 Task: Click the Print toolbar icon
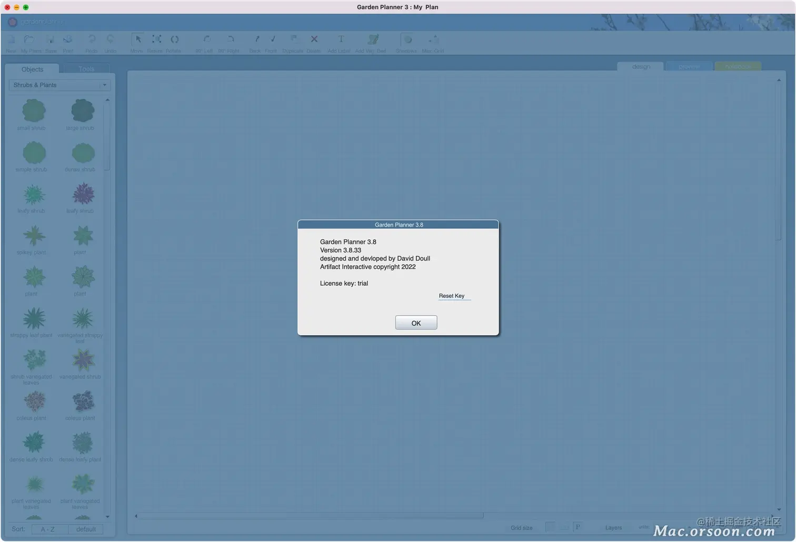[x=68, y=39]
